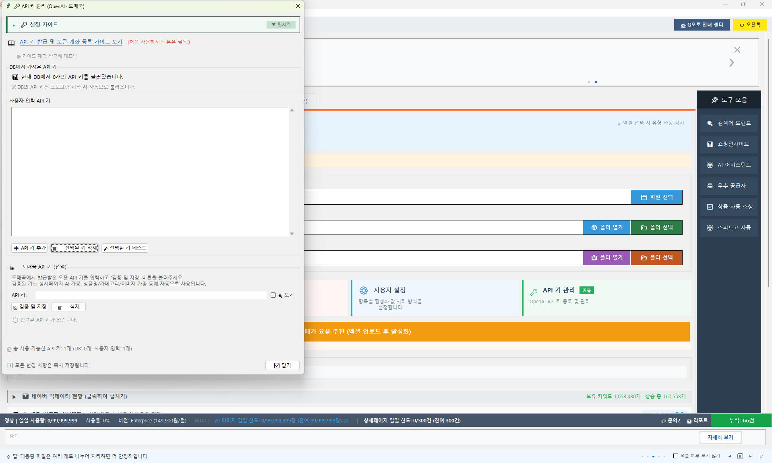The width and height of the screenshot is (772, 463).
Task: Check 오늘 하루 보지 않기
Action: (675, 456)
